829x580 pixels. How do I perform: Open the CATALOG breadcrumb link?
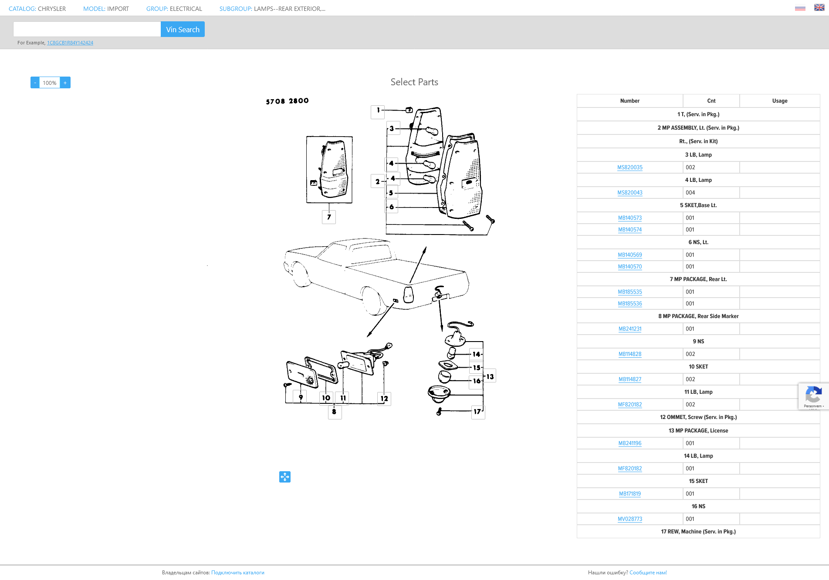(22, 9)
